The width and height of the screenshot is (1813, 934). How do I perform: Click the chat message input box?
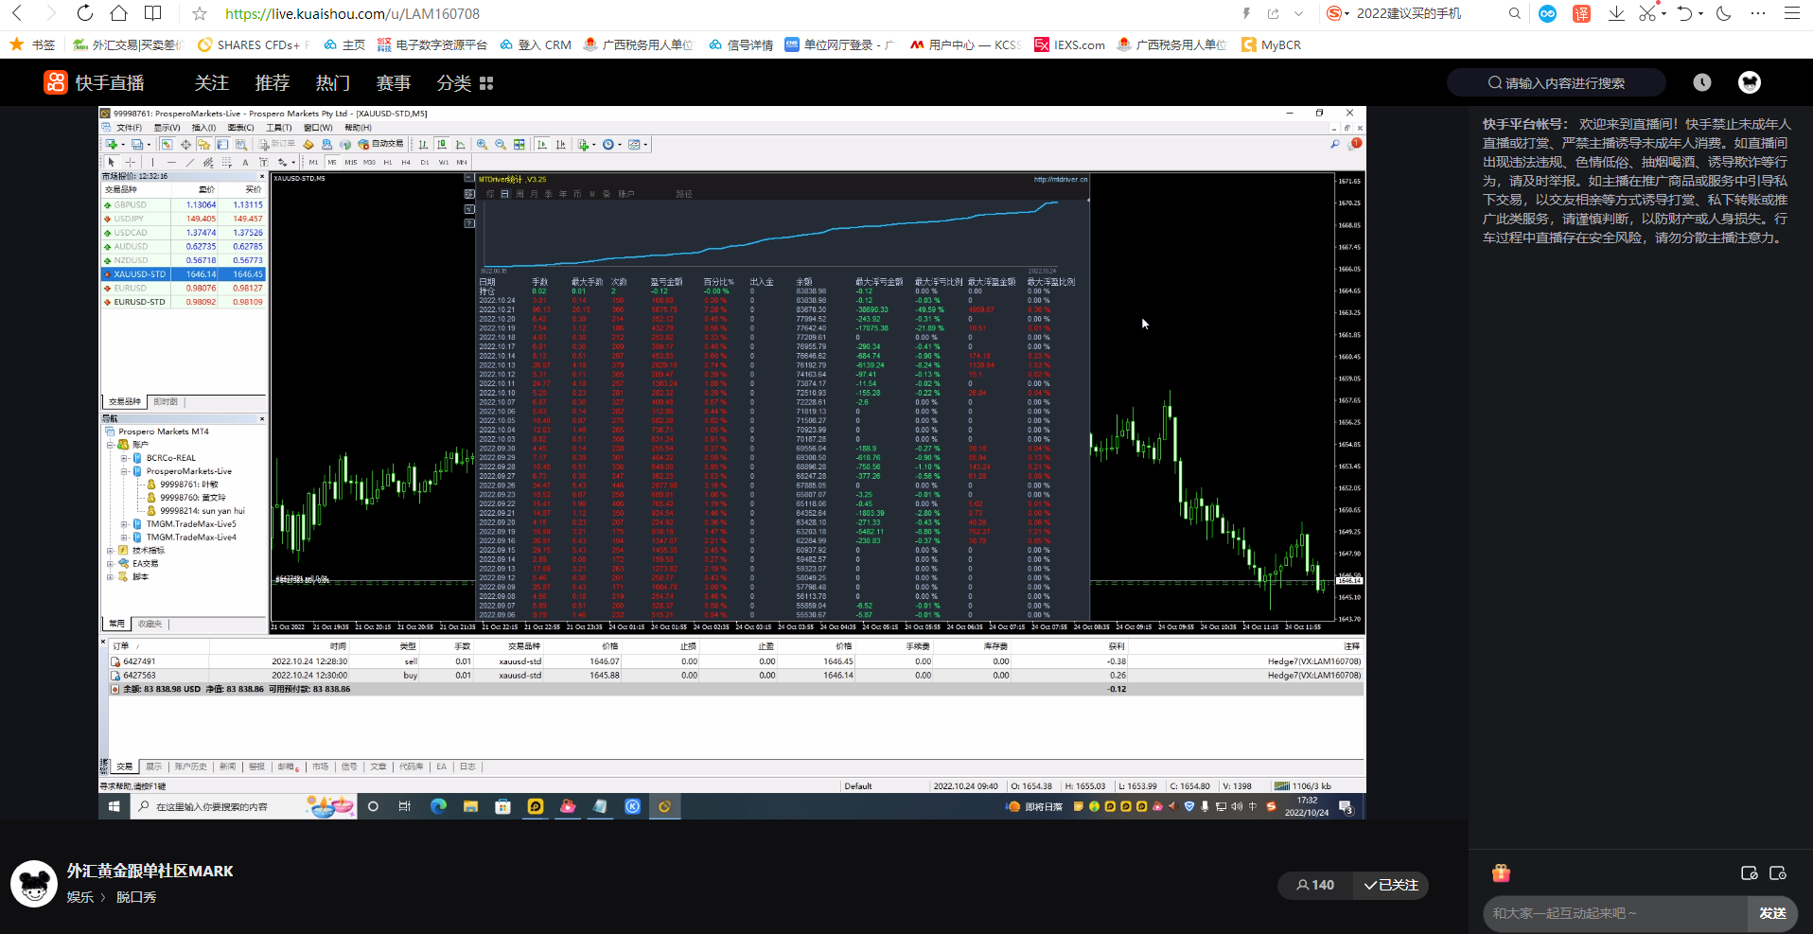[x=1615, y=913]
